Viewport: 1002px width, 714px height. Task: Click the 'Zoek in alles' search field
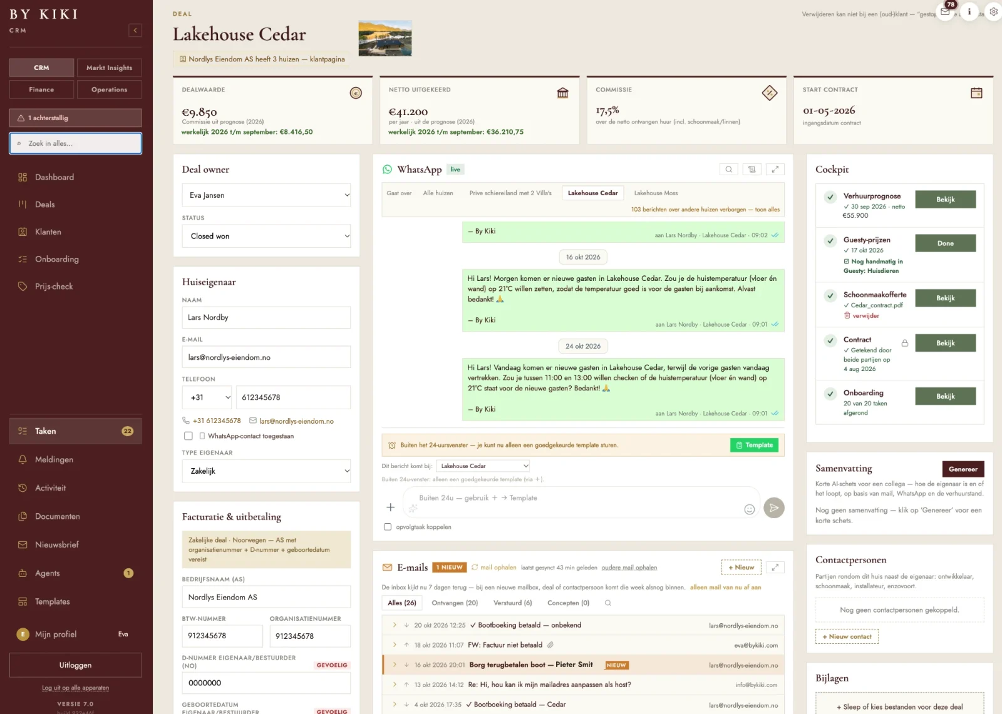click(75, 143)
